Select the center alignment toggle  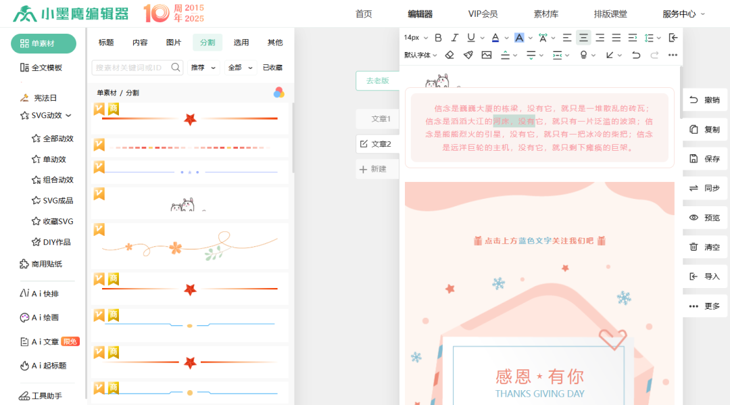583,37
